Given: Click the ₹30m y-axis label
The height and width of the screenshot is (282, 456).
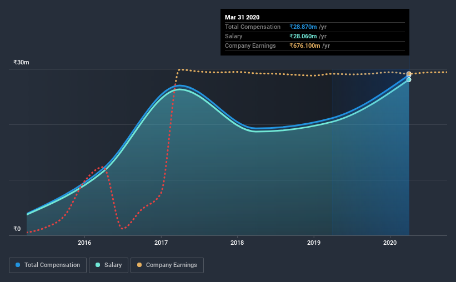Looking at the screenshot, I should tap(21, 62).
